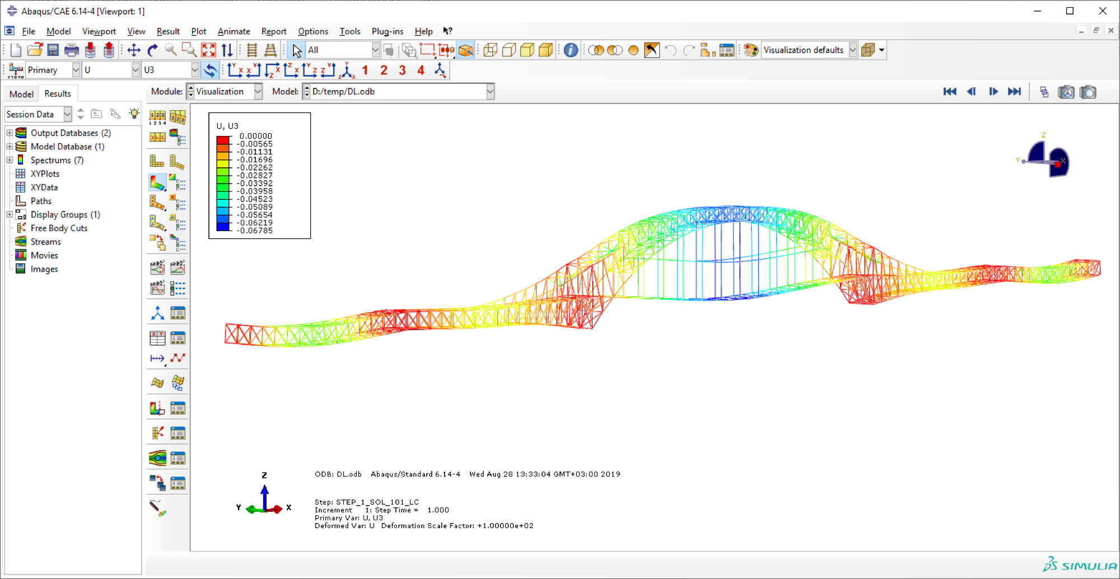Switch to the Model tab
The image size is (1120, 579).
pyautogui.click(x=21, y=94)
